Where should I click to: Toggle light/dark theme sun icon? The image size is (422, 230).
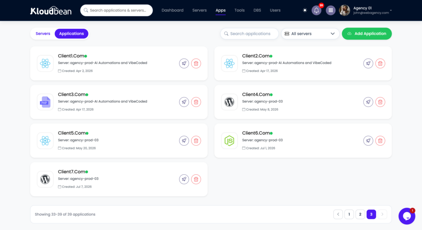click(x=305, y=10)
